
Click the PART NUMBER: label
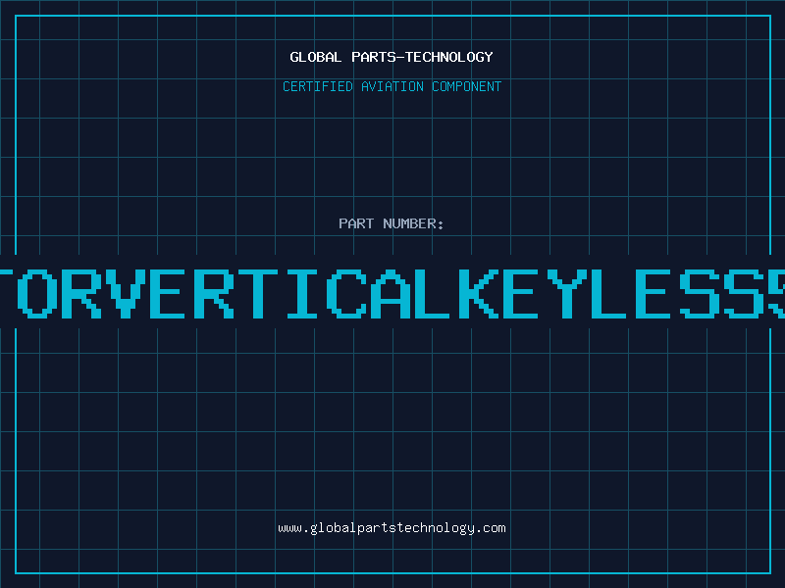click(x=392, y=223)
